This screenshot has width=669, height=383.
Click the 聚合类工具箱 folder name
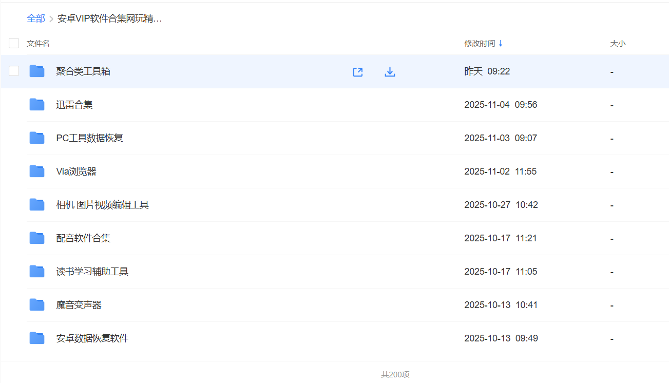(x=83, y=71)
